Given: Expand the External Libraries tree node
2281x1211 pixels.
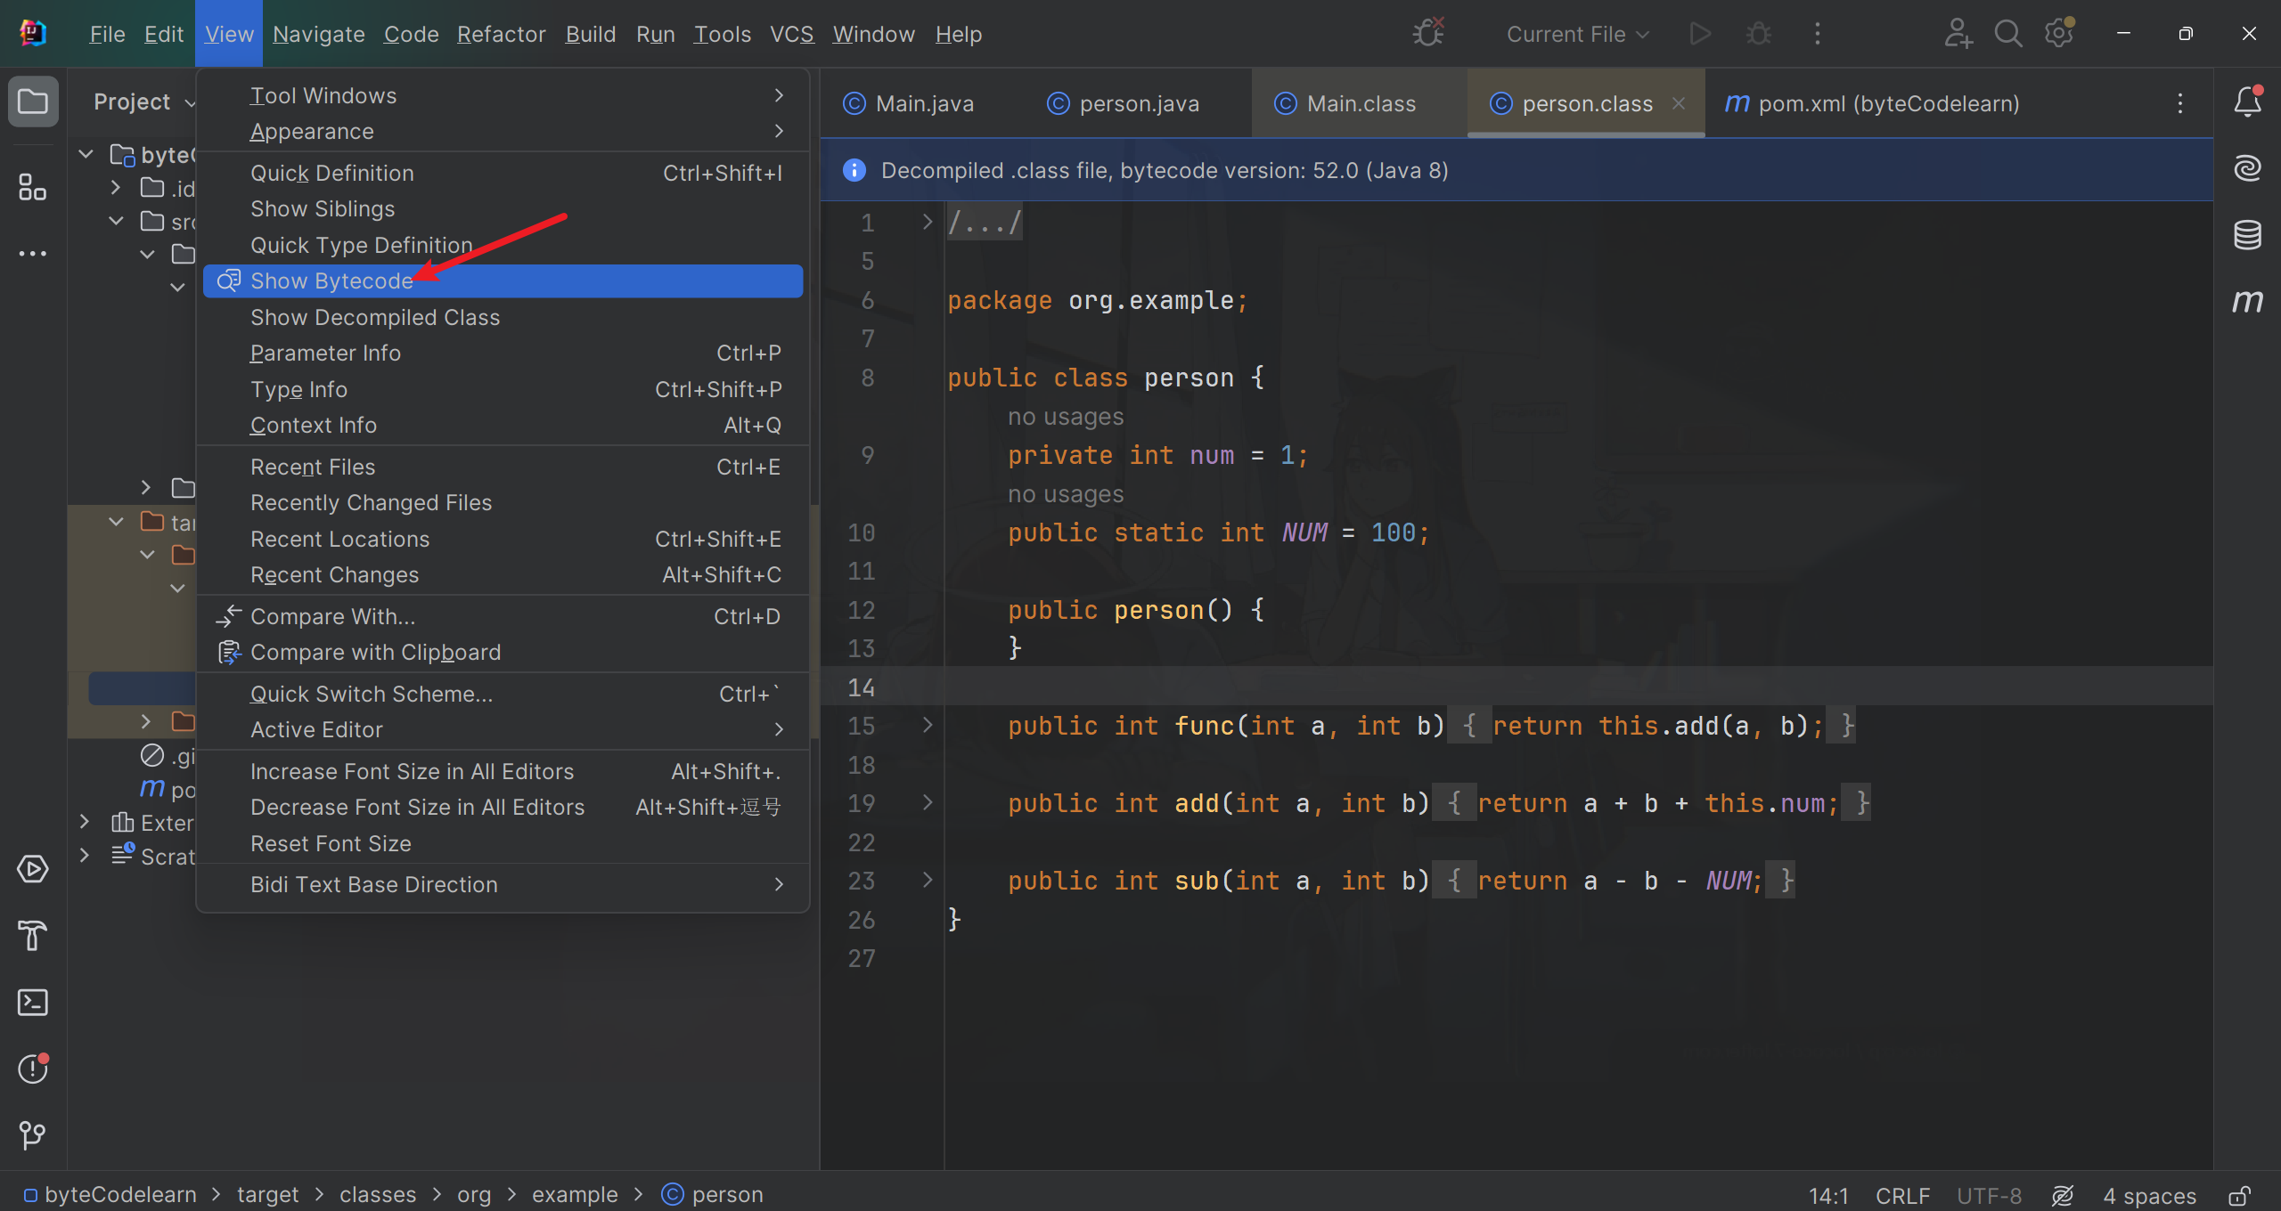Looking at the screenshot, I should [86, 822].
